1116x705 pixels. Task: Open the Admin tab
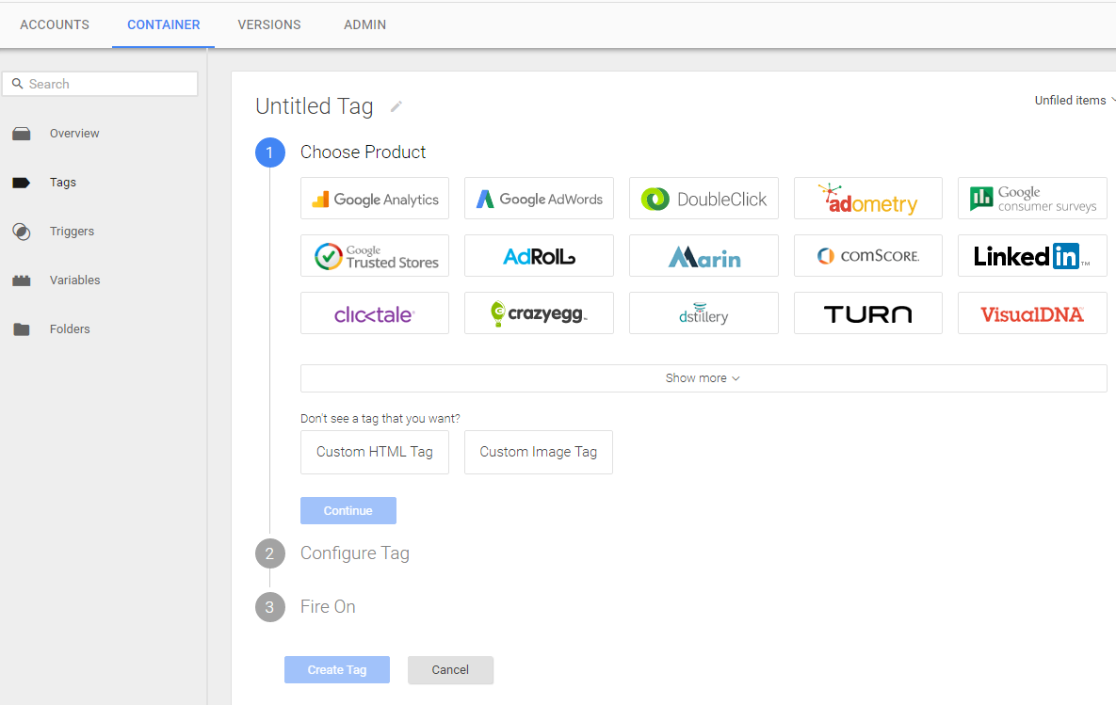pos(365,24)
